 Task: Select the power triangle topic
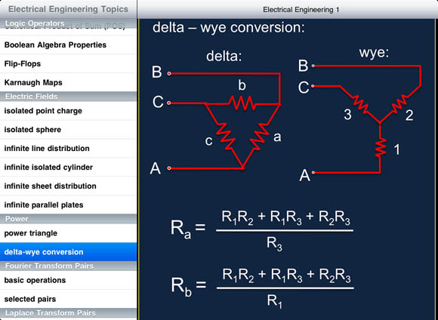[69, 233]
